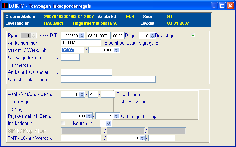
Task: Click the Korting label
Action: (15, 109)
